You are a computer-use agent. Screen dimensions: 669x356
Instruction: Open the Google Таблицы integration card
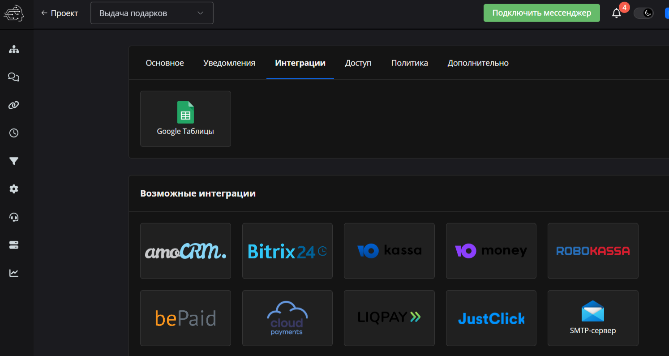[185, 119]
